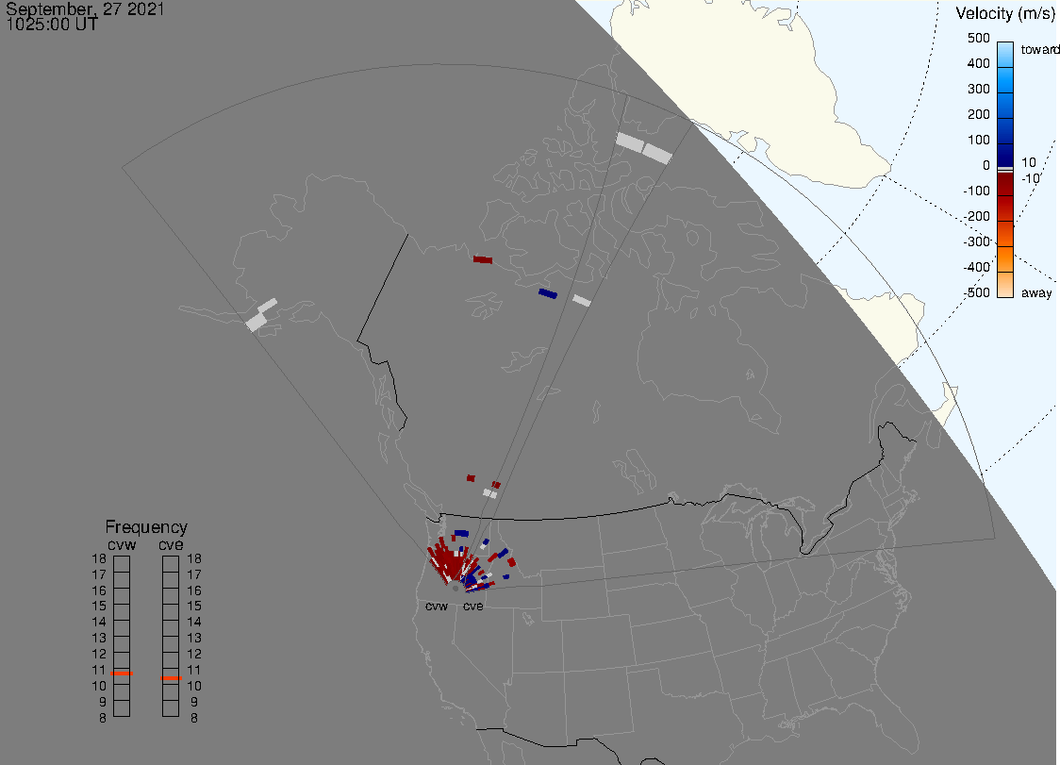
Task: Click the -300 velocity scale label
Action: pyautogui.click(x=977, y=241)
